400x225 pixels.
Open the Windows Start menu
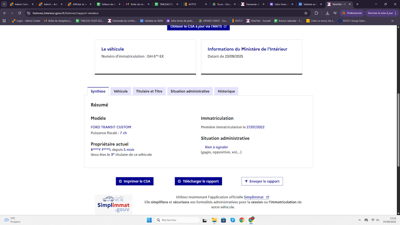[x=149, y=220]
